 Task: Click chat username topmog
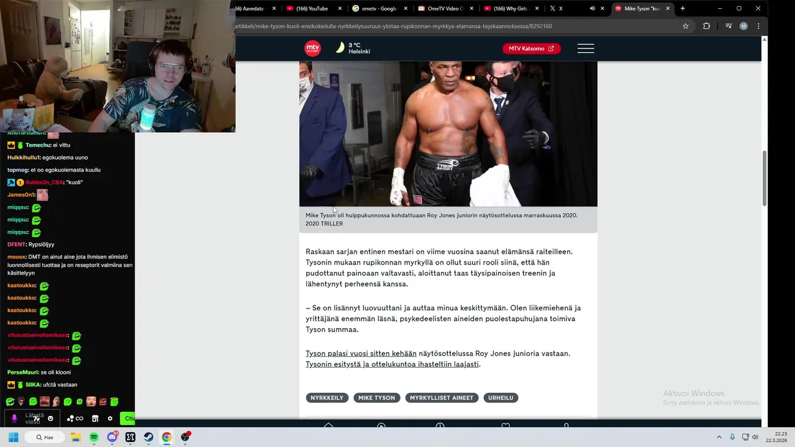(17, 169)
